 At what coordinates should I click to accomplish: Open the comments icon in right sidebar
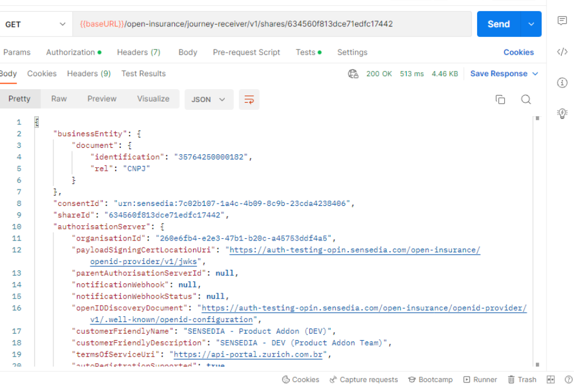point(562,21)
